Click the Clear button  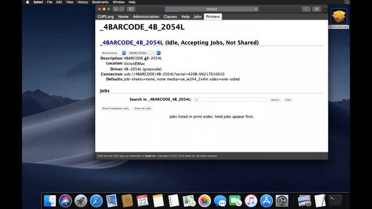(x=288, y=100)
